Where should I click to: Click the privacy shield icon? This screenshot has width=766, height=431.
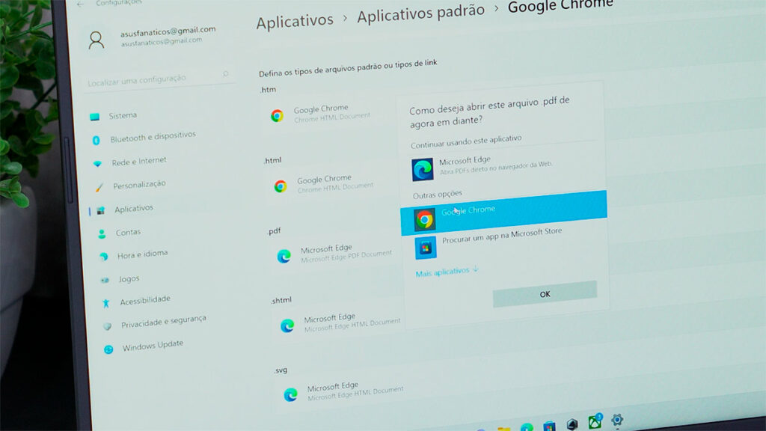(107, 326)
